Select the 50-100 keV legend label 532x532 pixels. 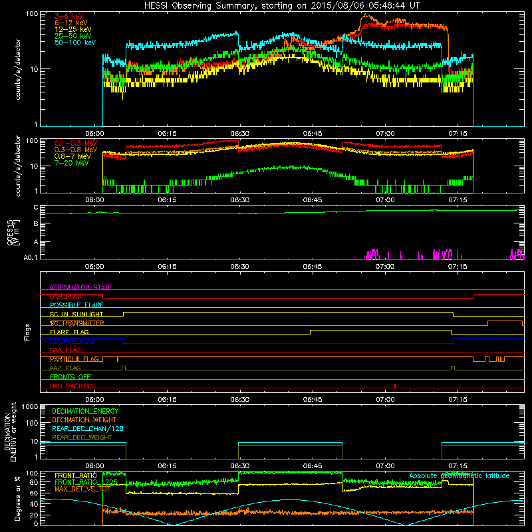tap(75, 43)
